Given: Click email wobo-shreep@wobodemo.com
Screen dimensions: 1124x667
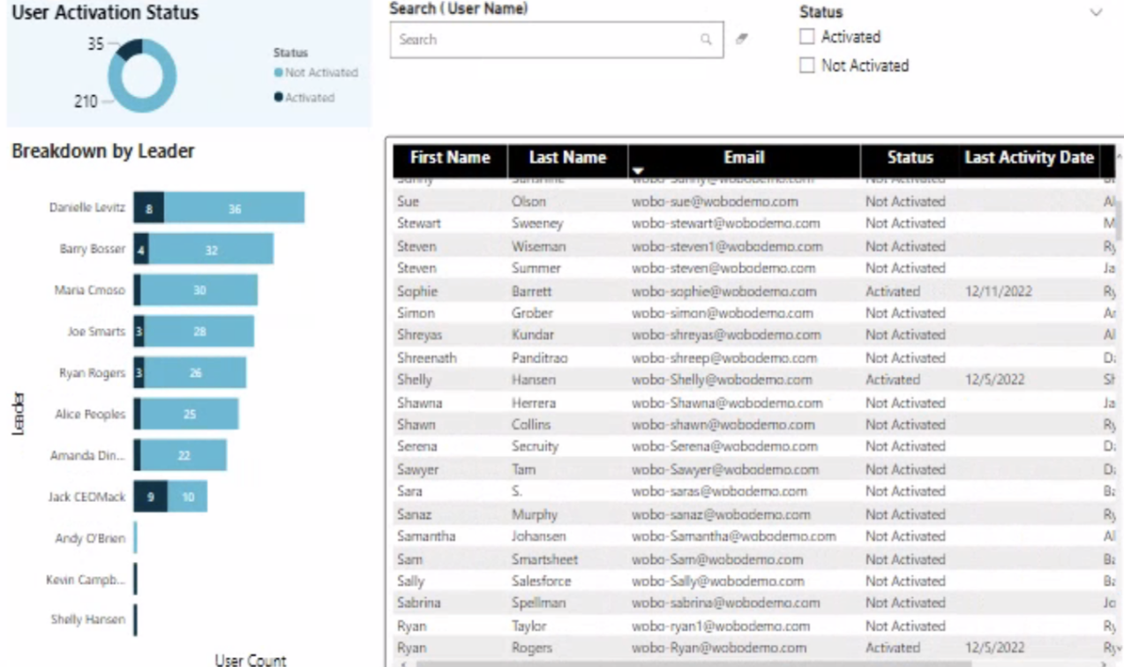Looking at the screenshot, I should (x=723, y=358).
